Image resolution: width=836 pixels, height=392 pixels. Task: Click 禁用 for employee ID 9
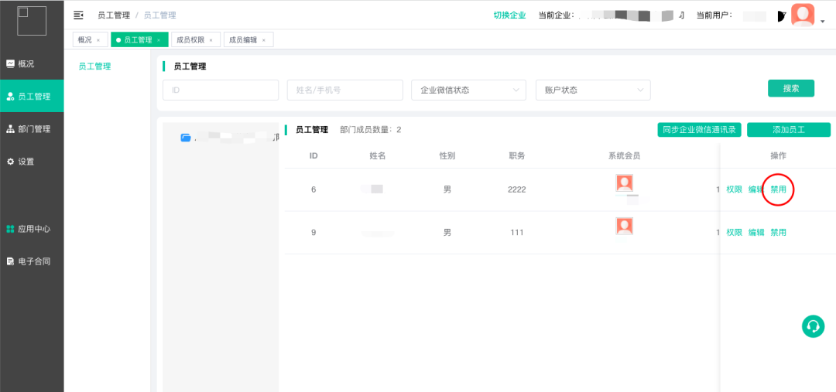point(779,232)
